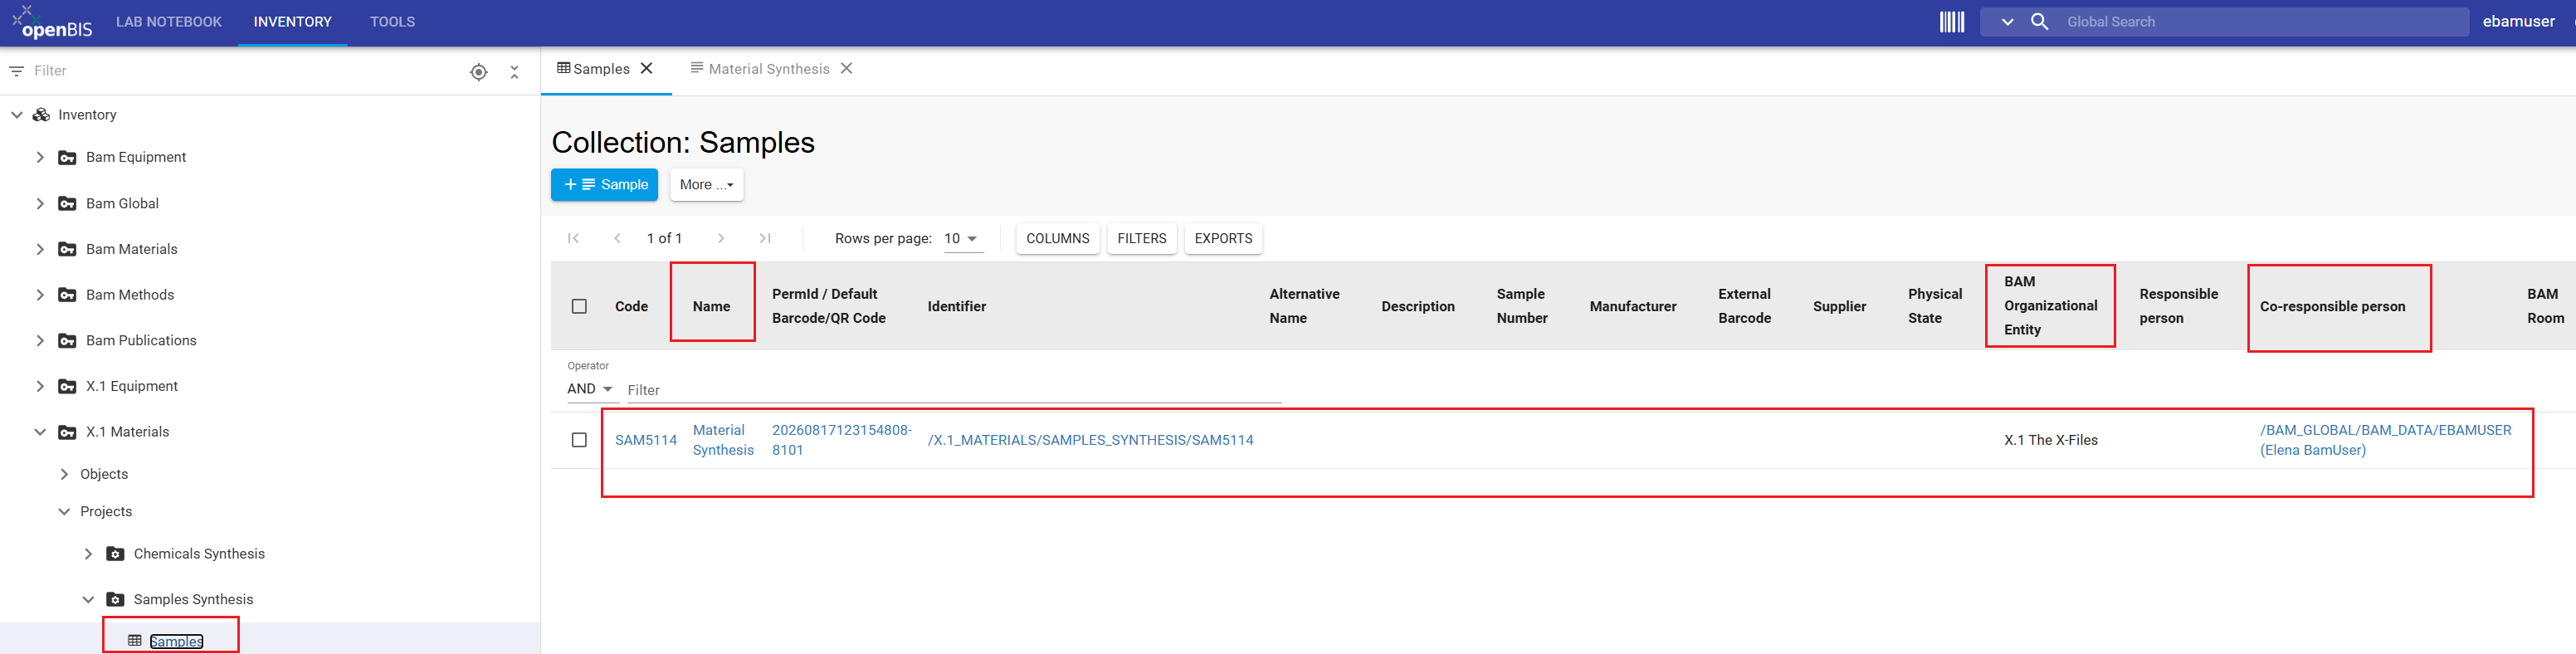This screenshot has width=2576, height=654.
Task: Click Chemicals Synthesis project icon
Action: (115, 554)
